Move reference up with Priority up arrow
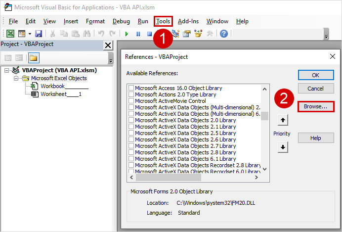This screenshot has width=342, height=232. (x=282, y=120)
